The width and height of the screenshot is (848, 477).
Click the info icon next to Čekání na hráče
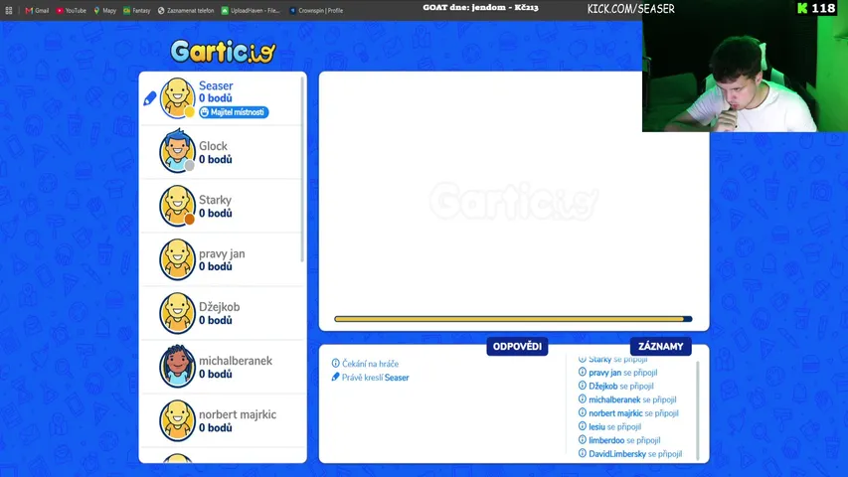click(335, 364)
